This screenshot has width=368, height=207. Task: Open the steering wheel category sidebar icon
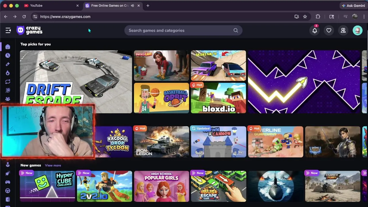pos(8,191)
